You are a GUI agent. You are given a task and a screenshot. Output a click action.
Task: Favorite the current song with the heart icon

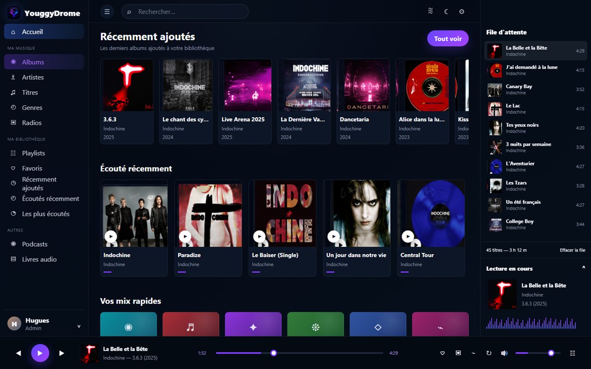(442, 353)
